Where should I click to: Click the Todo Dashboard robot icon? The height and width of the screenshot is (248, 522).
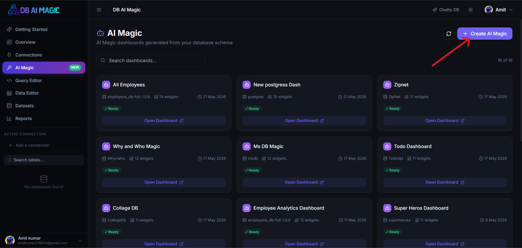387,146
